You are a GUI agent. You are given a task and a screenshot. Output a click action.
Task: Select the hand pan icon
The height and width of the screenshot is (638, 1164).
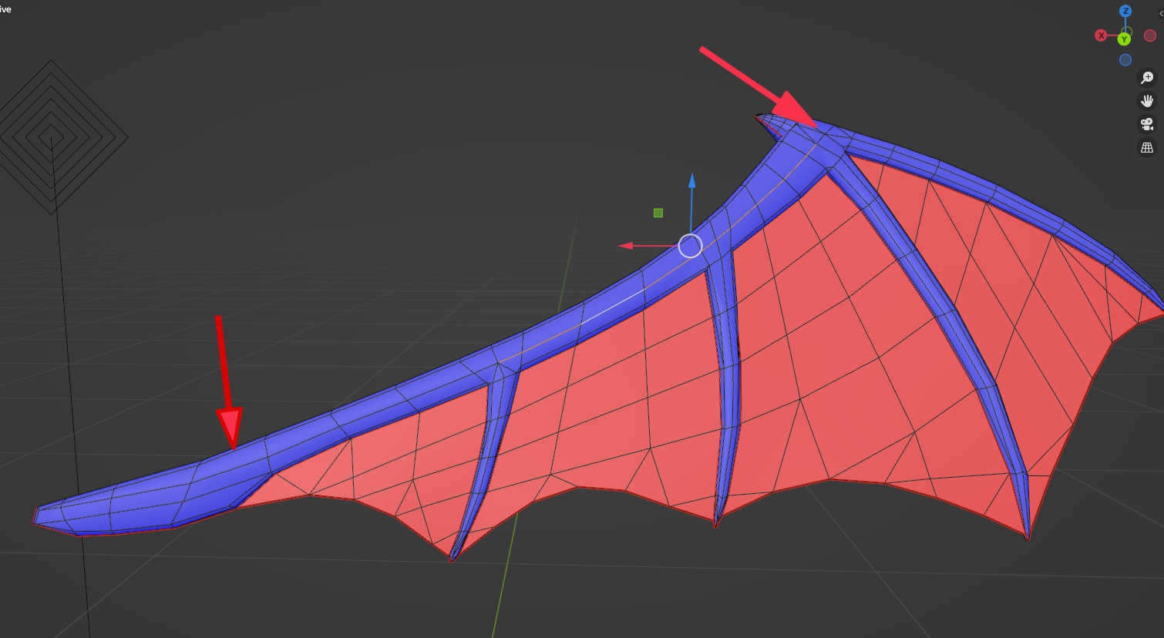click(x=1148, y=100)
